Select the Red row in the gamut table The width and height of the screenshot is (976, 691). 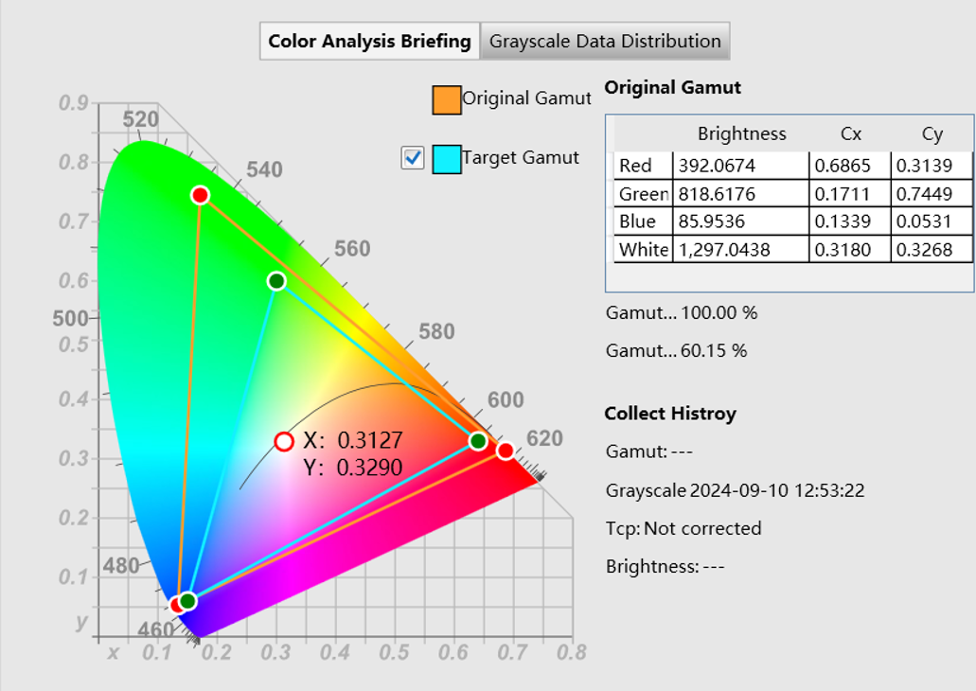642,165
